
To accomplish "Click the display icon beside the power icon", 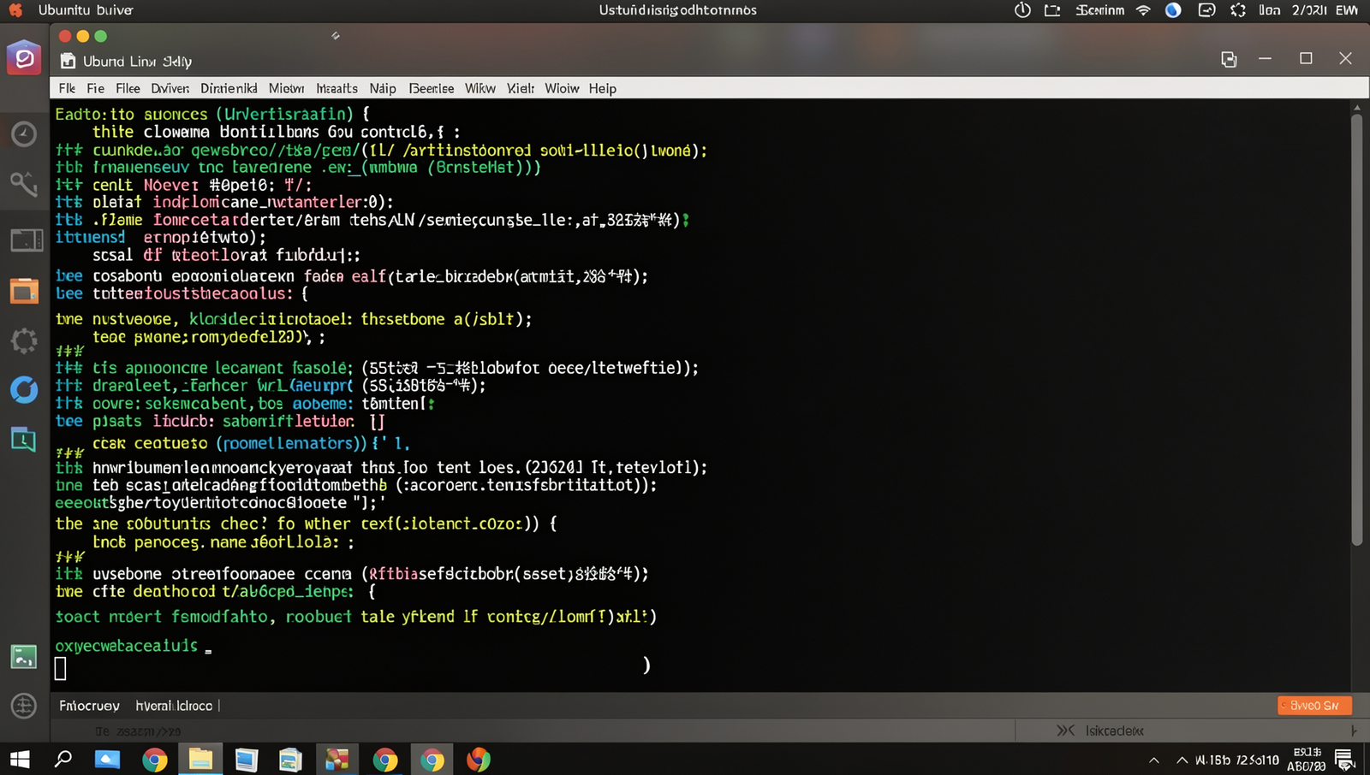I will point(1052,10).
